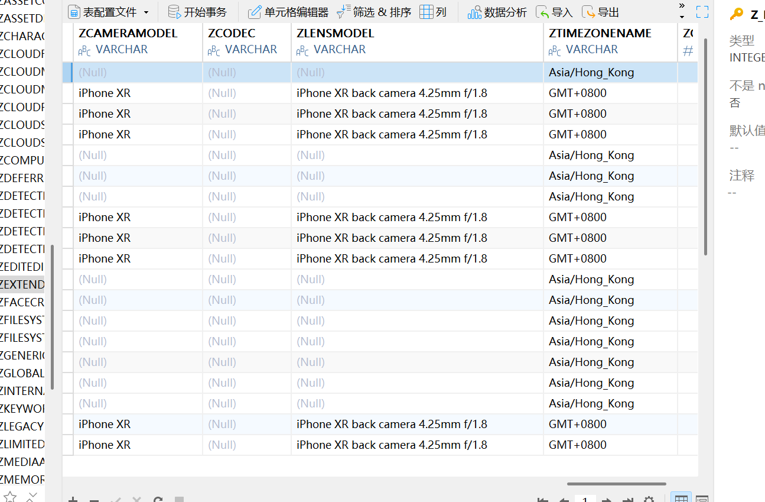
Task: Click the ZTIMEZONENAME column header
Action: click(600, 34)
